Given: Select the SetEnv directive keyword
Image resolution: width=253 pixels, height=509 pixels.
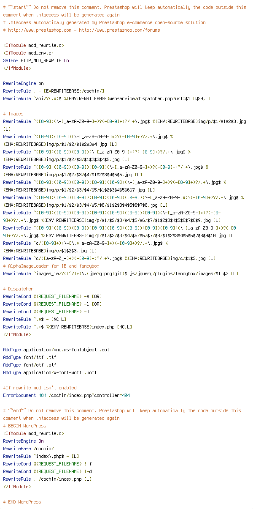Looking at the screenshot, I should (x=11, y=61).
